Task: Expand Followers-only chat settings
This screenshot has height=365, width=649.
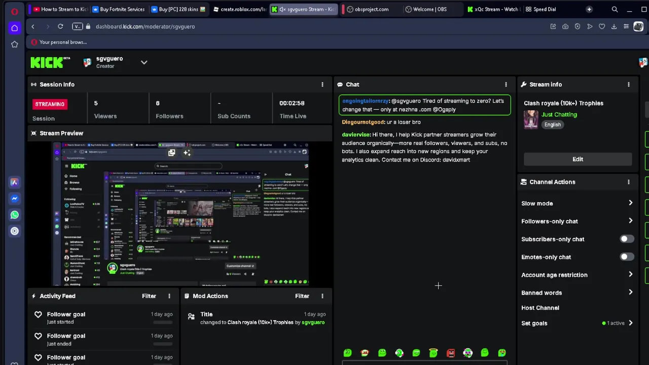Action: 630,221
